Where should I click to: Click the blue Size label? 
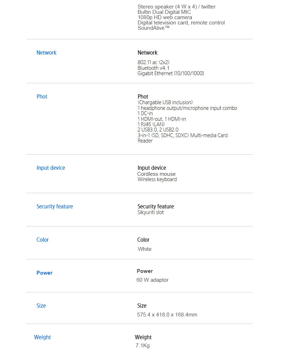click(41, 306)
